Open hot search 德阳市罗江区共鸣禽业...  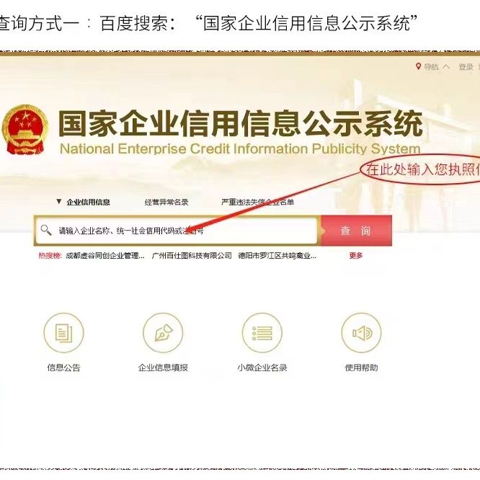tap(277, 256)
